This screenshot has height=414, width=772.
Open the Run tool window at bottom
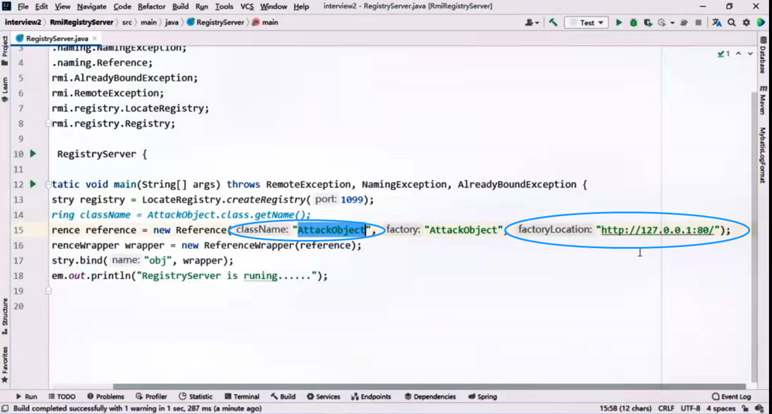(26, 397)
